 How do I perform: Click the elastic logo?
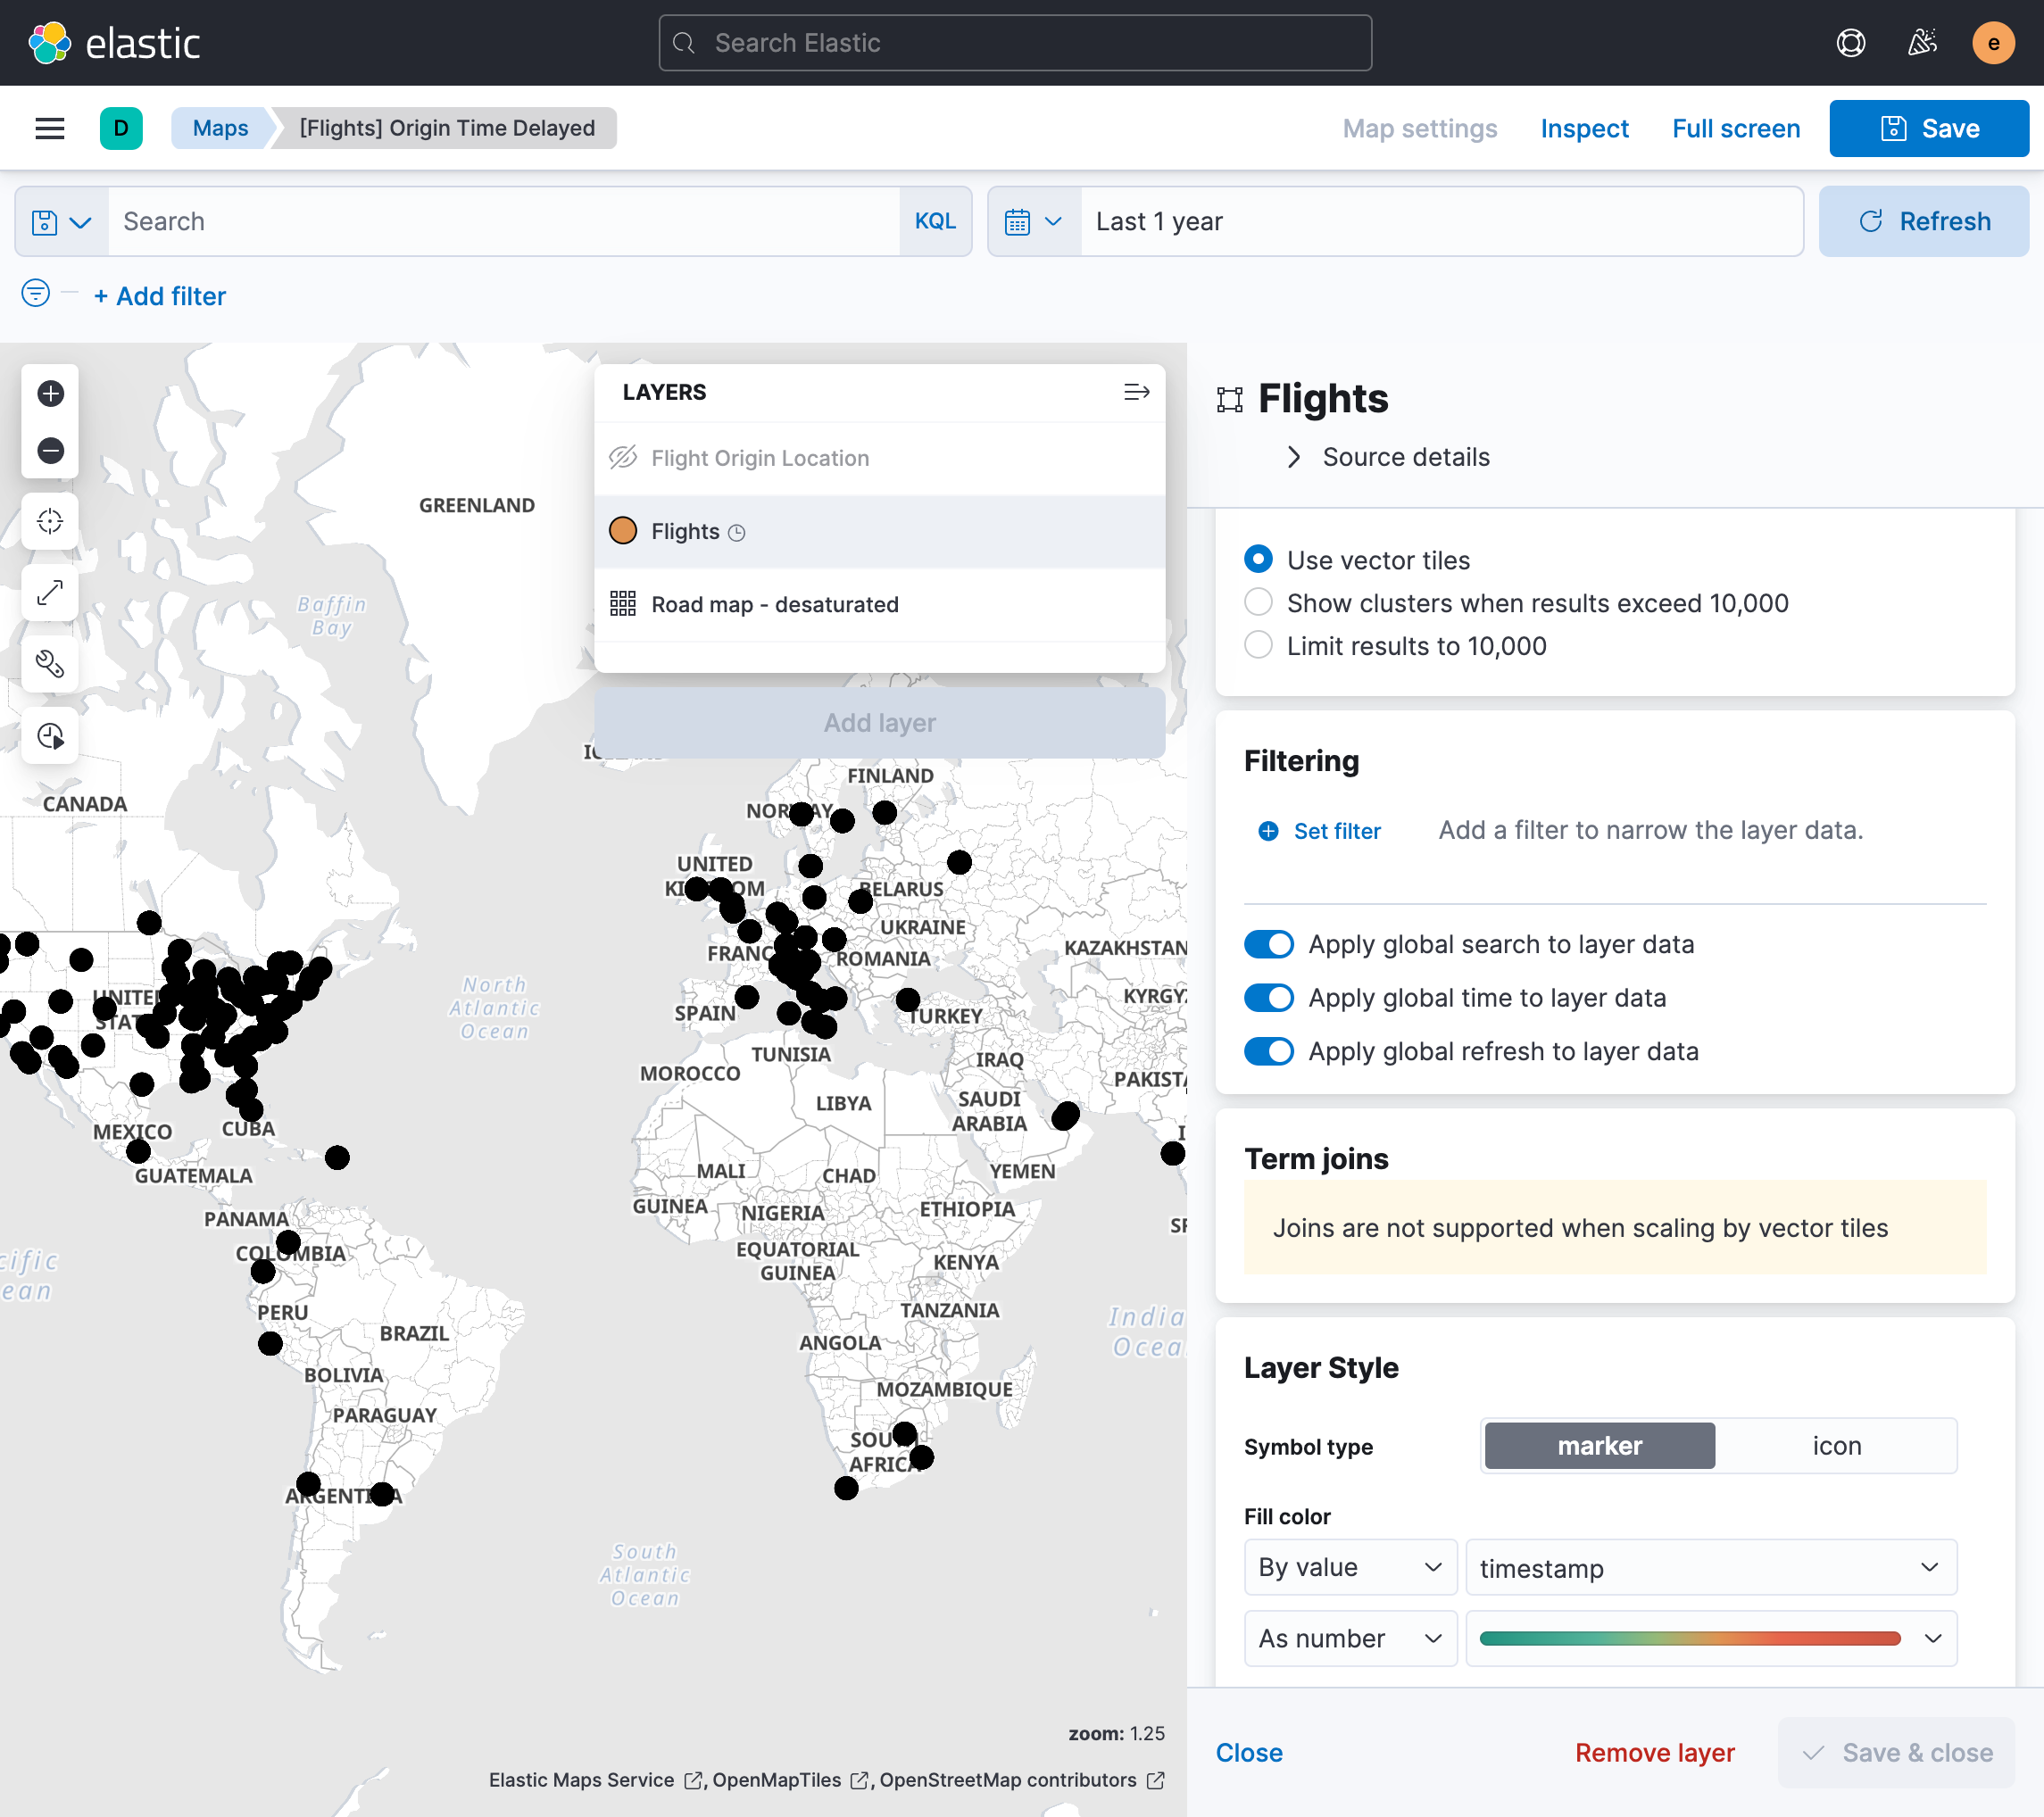(x=114, y=43)
